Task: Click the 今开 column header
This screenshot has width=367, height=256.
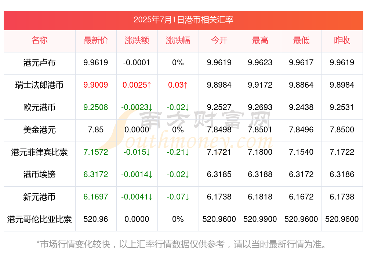Action: [x=219, y=40]
